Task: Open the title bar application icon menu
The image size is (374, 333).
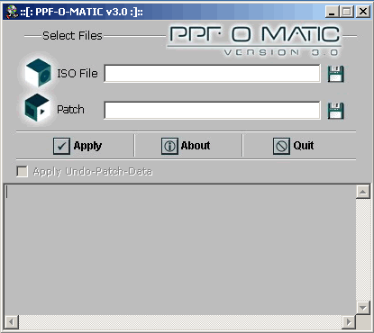Action: (12, 12)
